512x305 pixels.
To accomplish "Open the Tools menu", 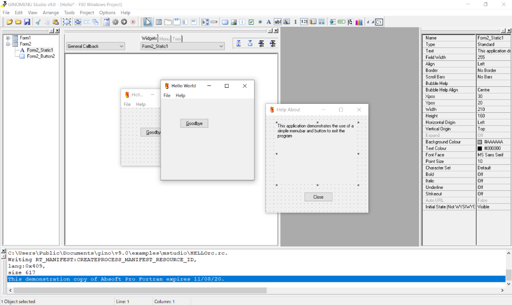I will [69, 12].
